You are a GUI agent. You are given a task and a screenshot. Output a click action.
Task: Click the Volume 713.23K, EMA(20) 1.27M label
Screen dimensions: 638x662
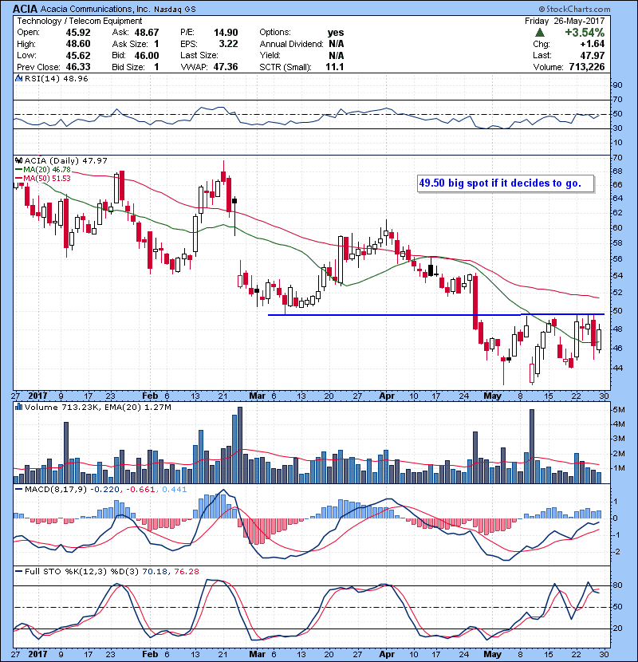click(x=98, y=408)
